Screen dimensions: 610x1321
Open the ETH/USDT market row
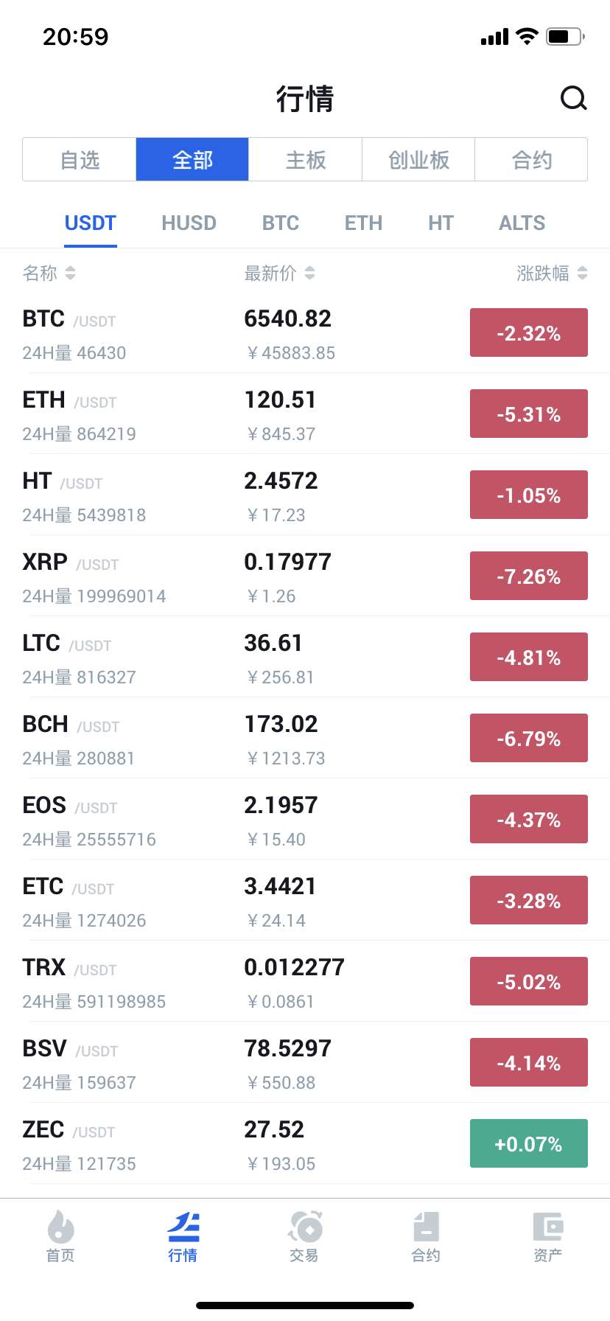(x=305, y=414)
